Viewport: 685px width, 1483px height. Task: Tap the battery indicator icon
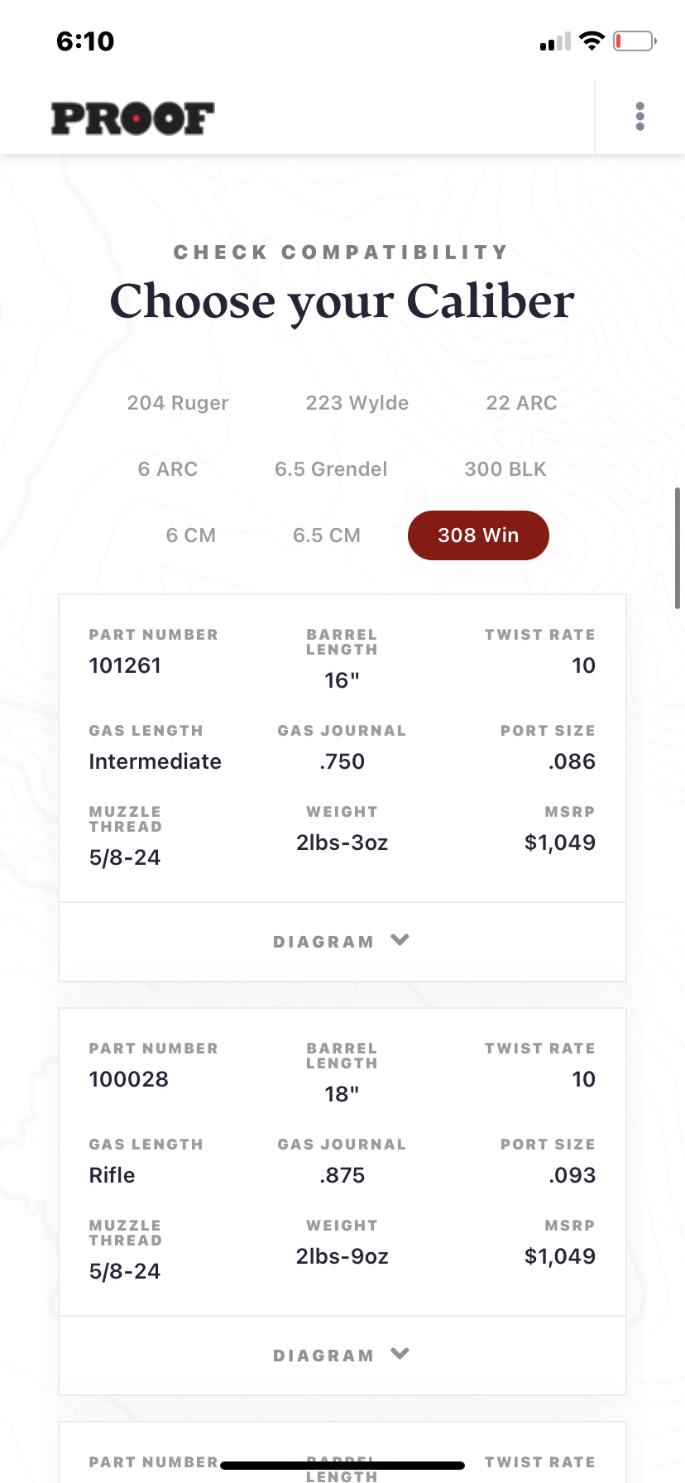(x=634, y=41)
